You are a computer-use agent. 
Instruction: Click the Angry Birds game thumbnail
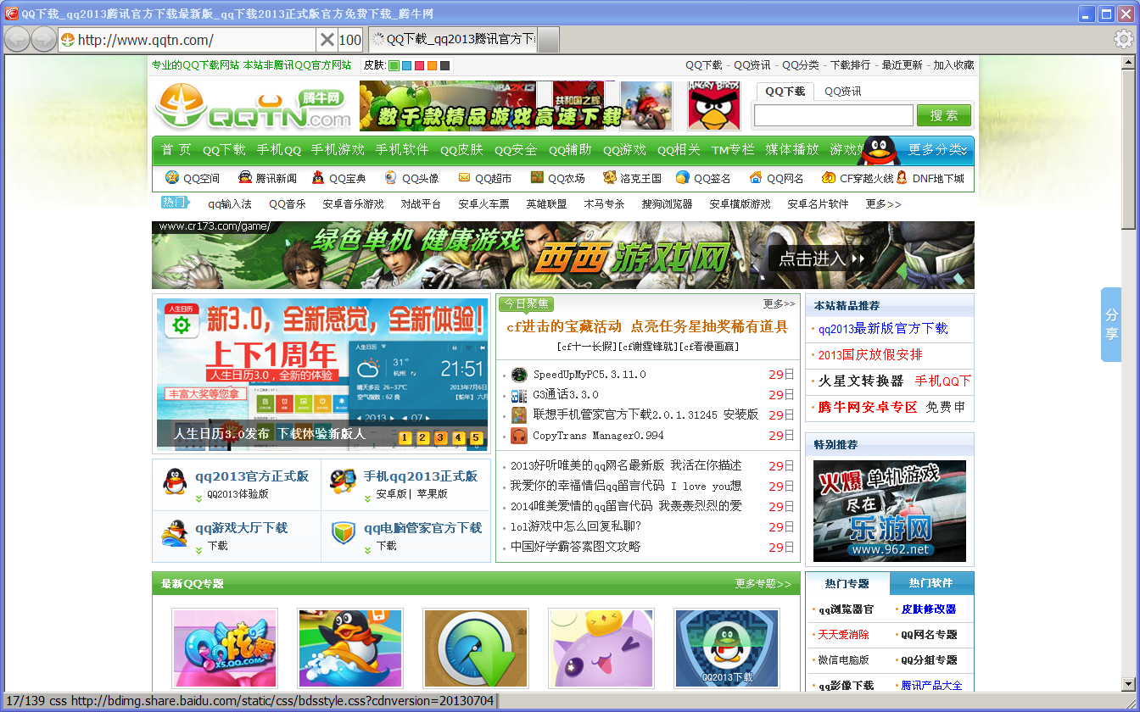[714, 106]
